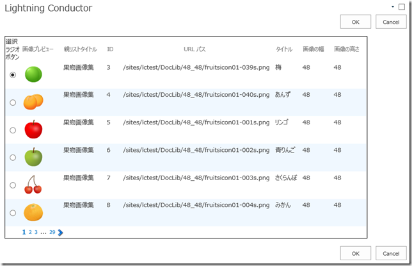Select radio button for row ID 3
Screen dimensions: 412x266
pos(13,75)
